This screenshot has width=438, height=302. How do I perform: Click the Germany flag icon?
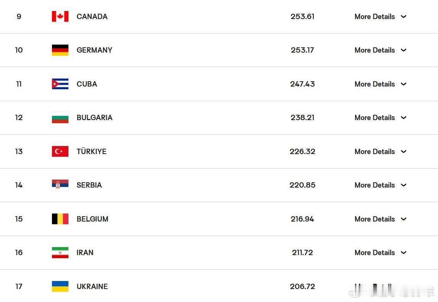point(60,50)
